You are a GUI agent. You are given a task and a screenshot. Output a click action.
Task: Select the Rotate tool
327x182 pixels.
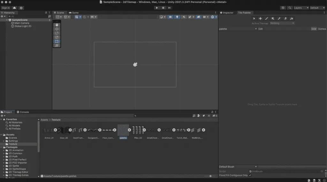(57, 33)
